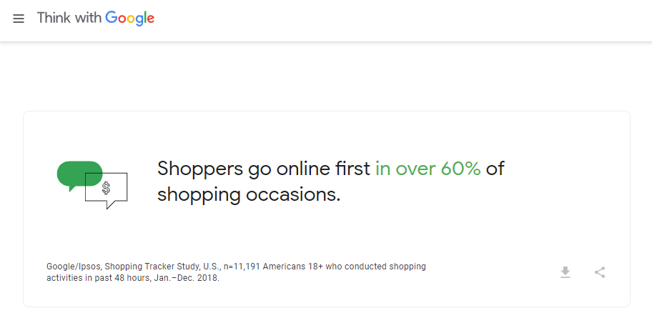Click "who conducted shopping" citation text
Image resolution: width=652 pixels, height=333 pixels.
click(375, 267)
